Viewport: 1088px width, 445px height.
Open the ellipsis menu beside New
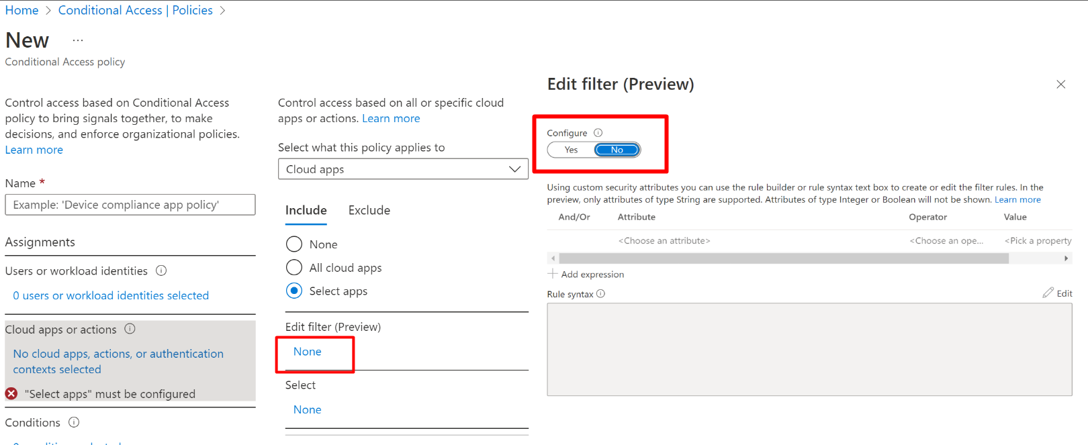pyautogui.click(x=78, y=40)
